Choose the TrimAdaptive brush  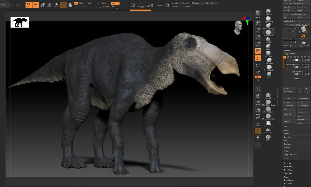[x=269, y=68]
